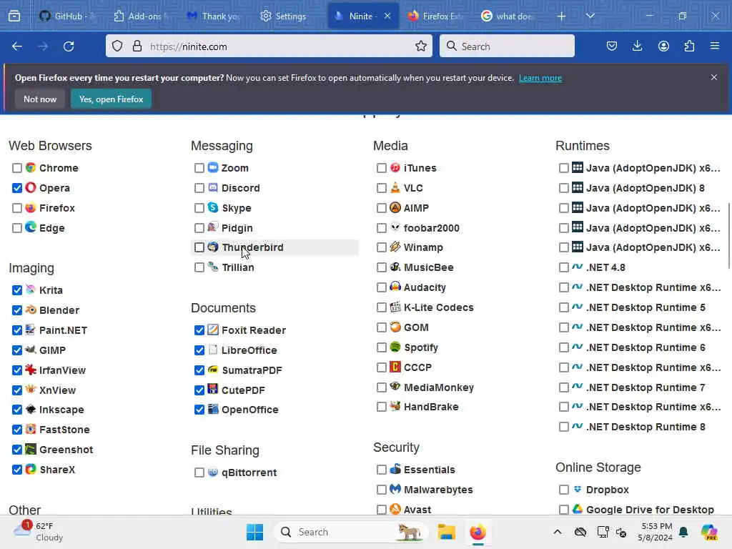Open weather widget showing 62°F Cloudy
This screenshot has width=732, height=549.
tap(39, 532)
